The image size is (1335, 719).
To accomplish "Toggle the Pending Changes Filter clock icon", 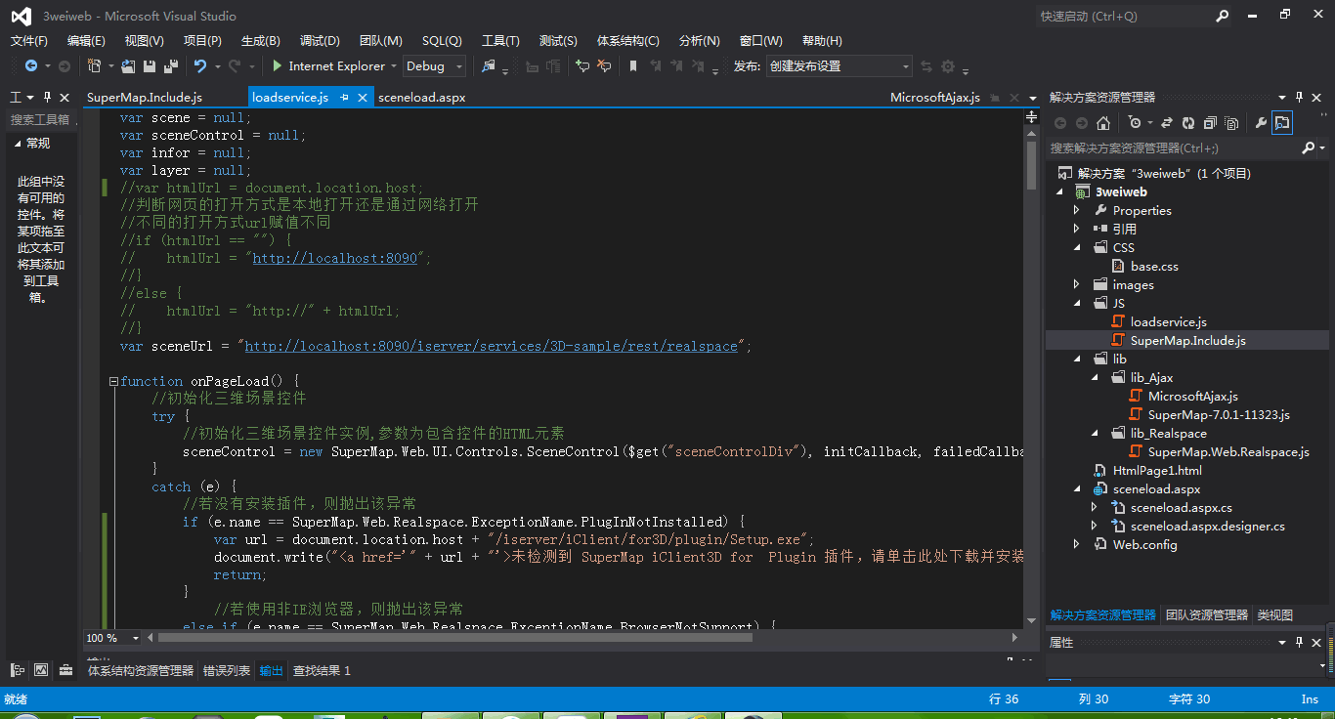I will [1134, 123].
